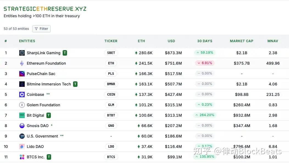Click the Ethereum Foundation diamond icon
Image resolution: width=289 pixels, height=163 pixels.
click(22, 63)
